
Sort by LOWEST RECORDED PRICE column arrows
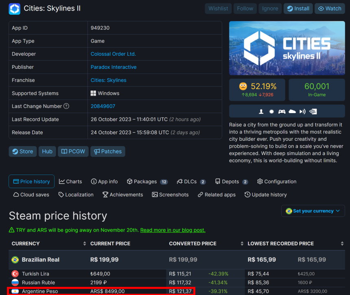[342, 243]
